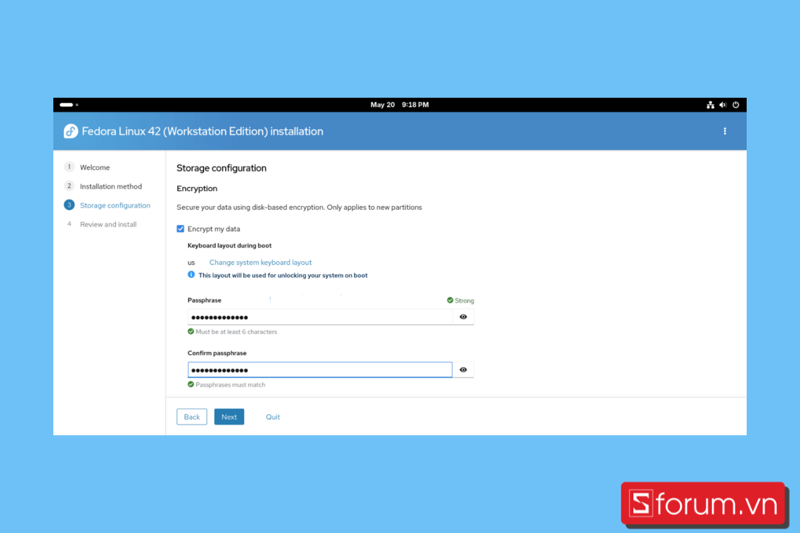Click the step 3 number badge in the sidebar

click(x=69, y=205)
